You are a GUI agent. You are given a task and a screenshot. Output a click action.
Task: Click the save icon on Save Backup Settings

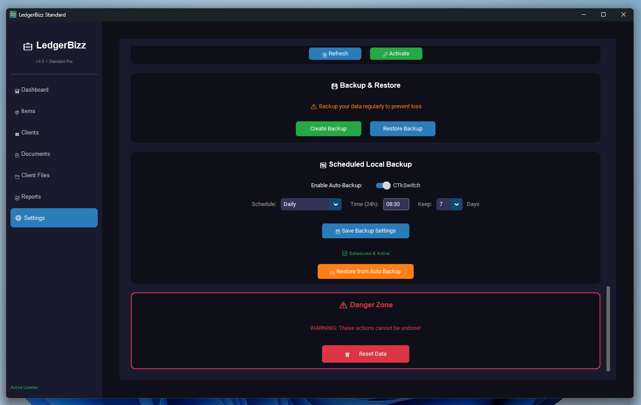pyautogui.click(x=338, y=232)
